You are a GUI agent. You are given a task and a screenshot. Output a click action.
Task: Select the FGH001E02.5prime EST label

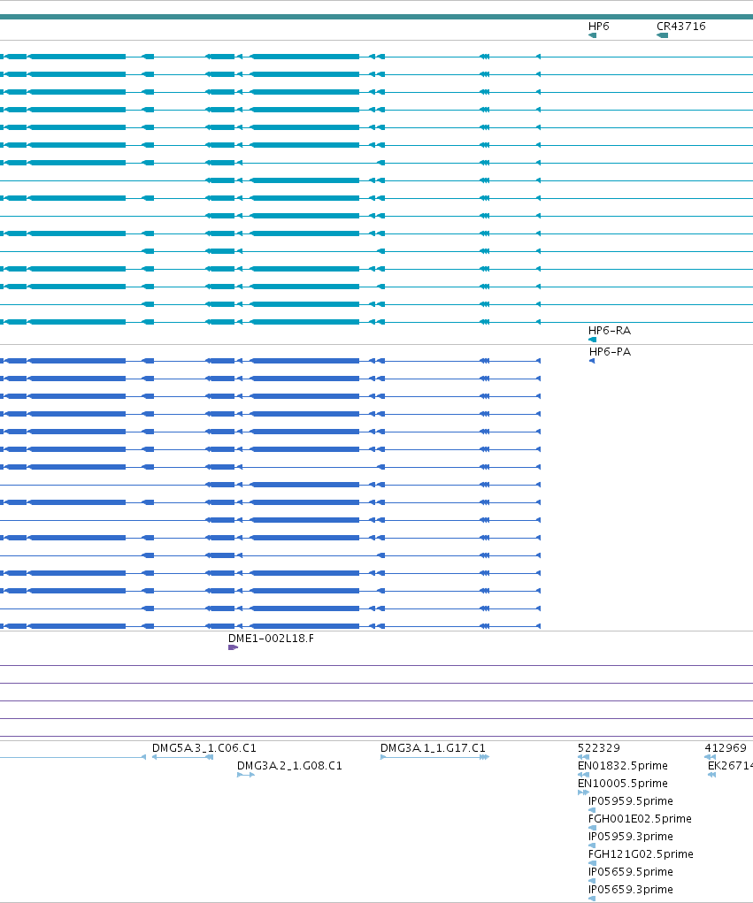click(x=640, y=819)
